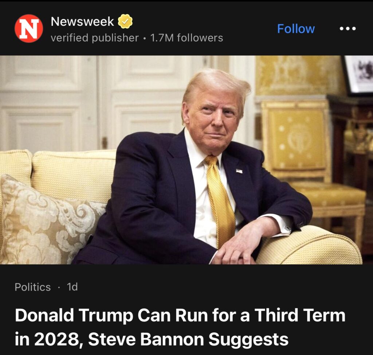View the 1.7M followers count

tap(187, 38)
